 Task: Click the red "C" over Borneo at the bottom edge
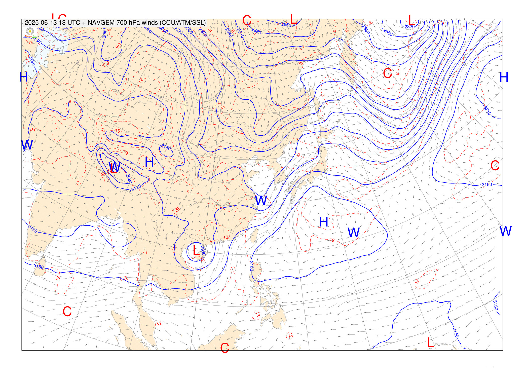[x=224, y=348]
